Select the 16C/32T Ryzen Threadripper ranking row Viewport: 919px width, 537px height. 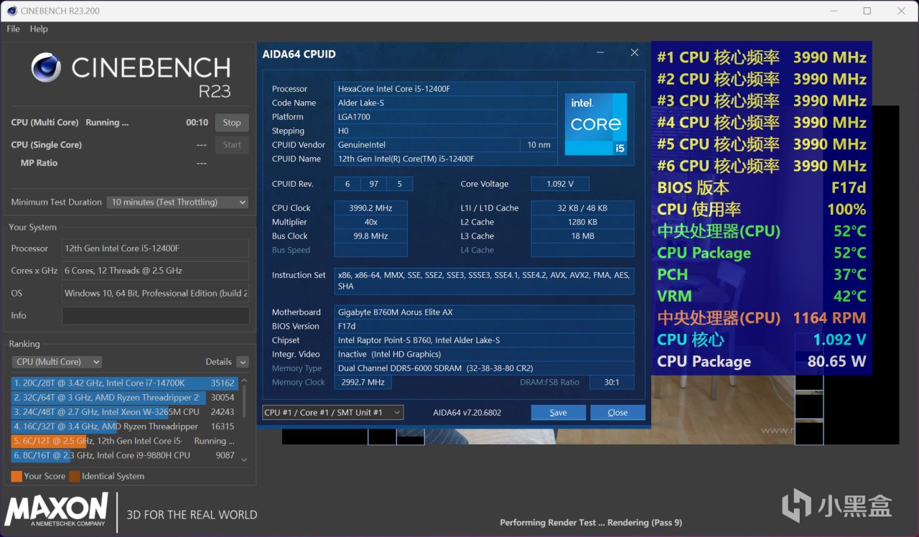(124, 426)
